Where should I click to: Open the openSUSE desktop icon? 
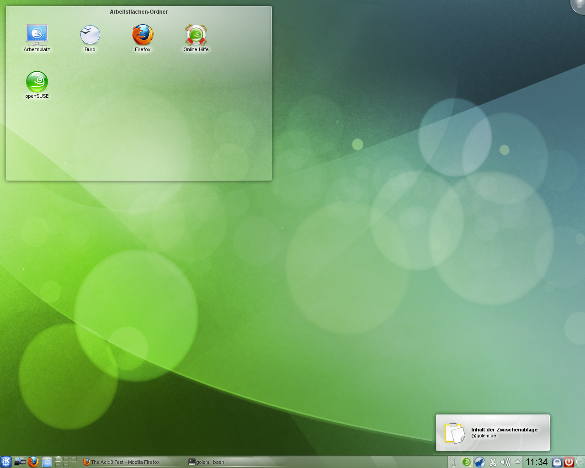[37, 82]
